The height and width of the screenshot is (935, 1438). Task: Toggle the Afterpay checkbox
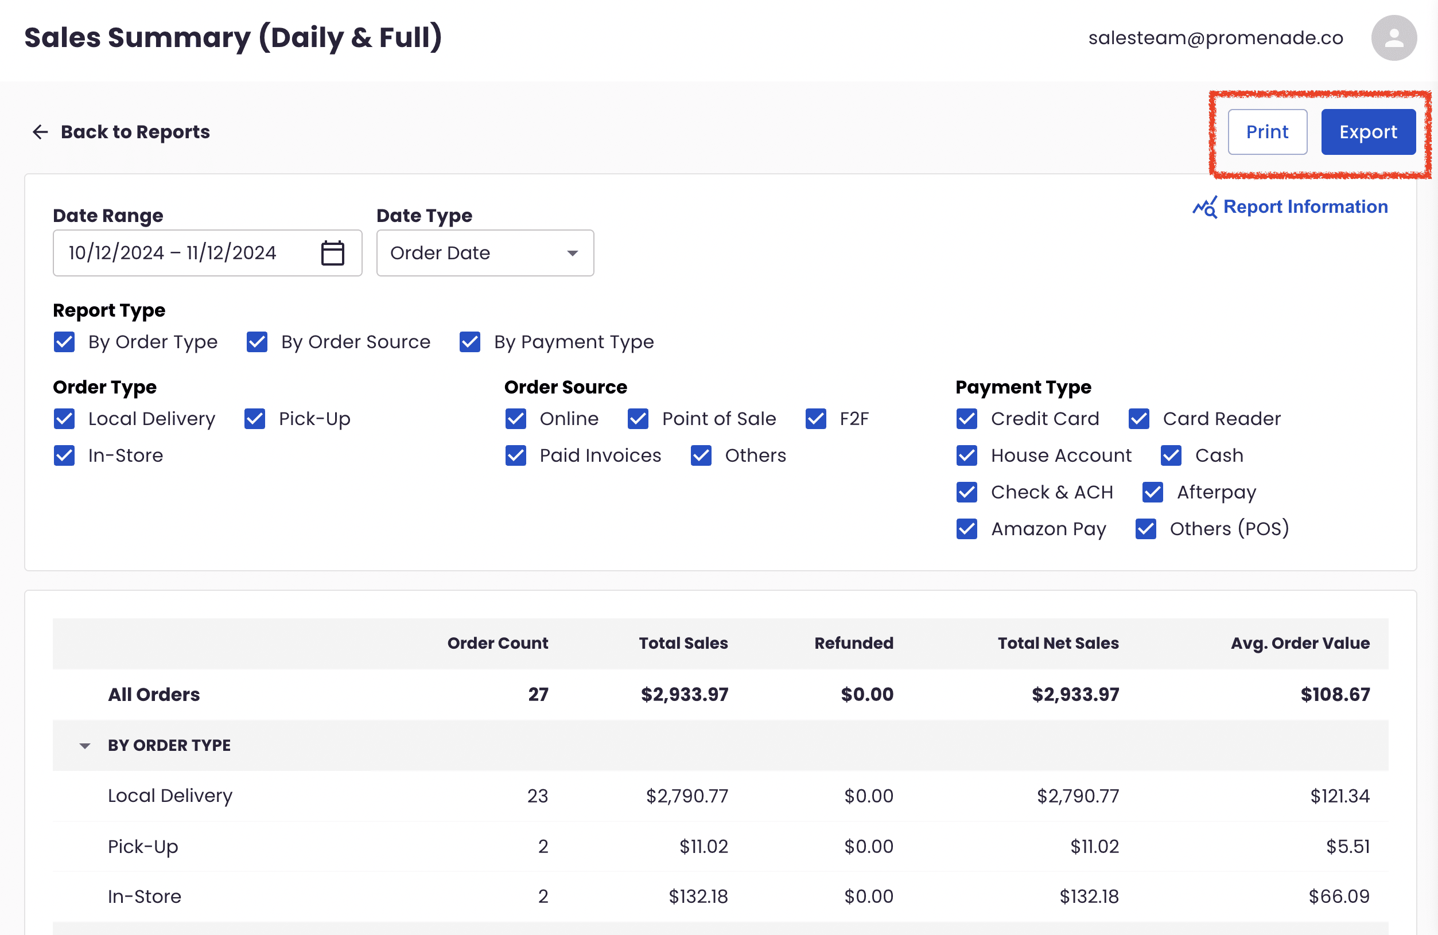tap(1153, 492)
